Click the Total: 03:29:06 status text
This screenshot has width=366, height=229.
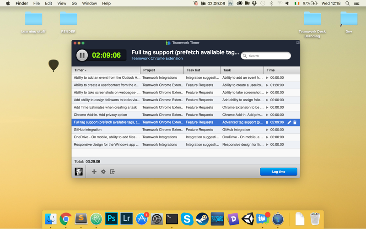87,162
